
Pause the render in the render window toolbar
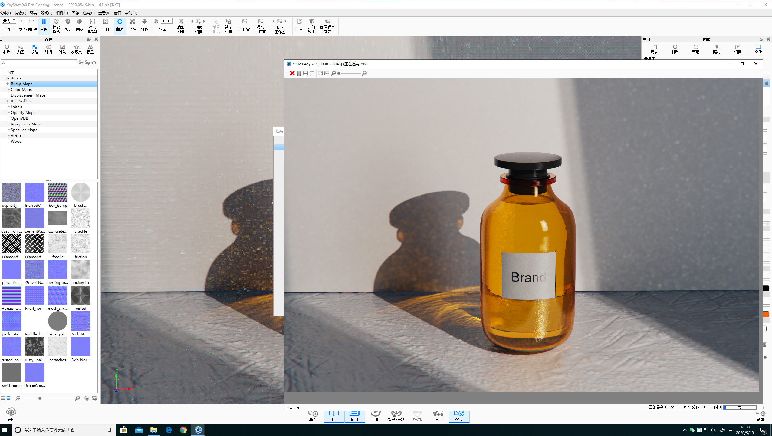(x=298, y=73)
